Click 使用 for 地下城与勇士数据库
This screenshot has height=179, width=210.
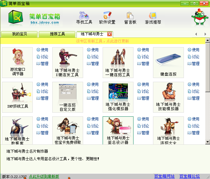(42, 119)
